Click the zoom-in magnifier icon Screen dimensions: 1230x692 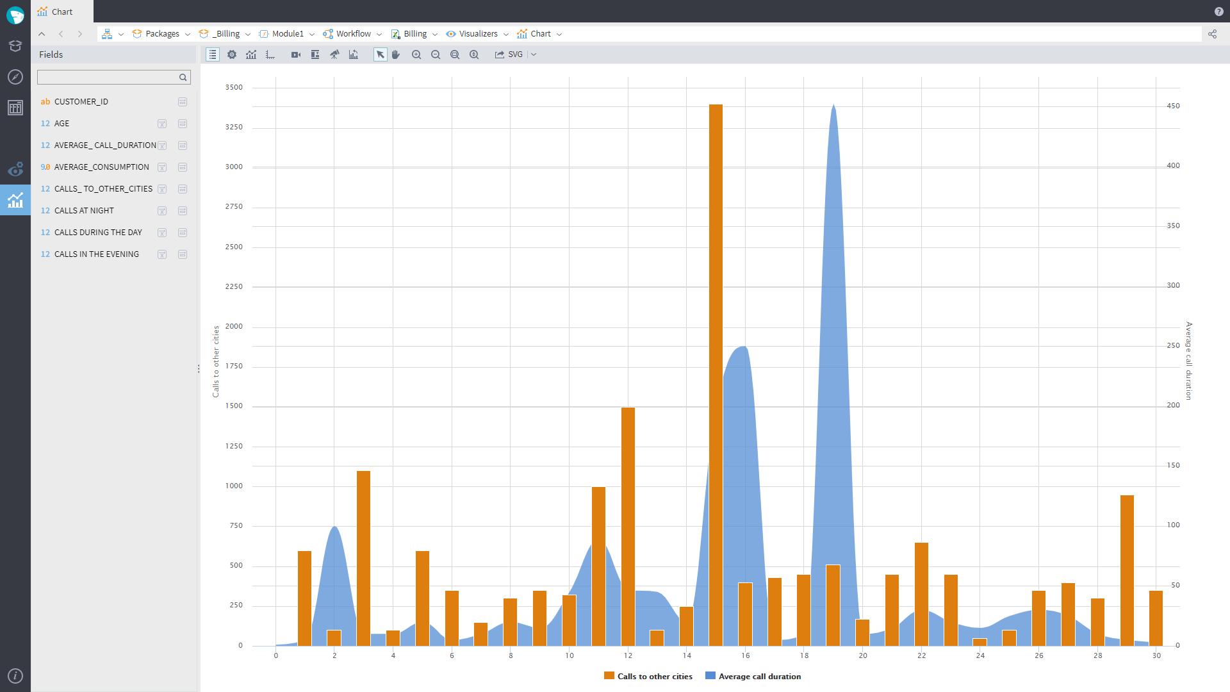[x=416, y=54]
